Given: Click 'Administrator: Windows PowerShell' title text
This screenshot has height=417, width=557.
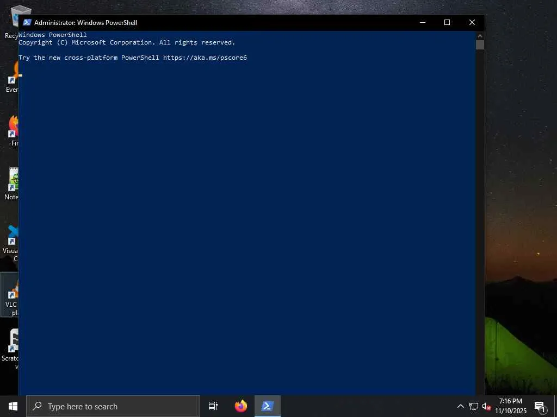Looking at the screenshot, I should (85, 23).
